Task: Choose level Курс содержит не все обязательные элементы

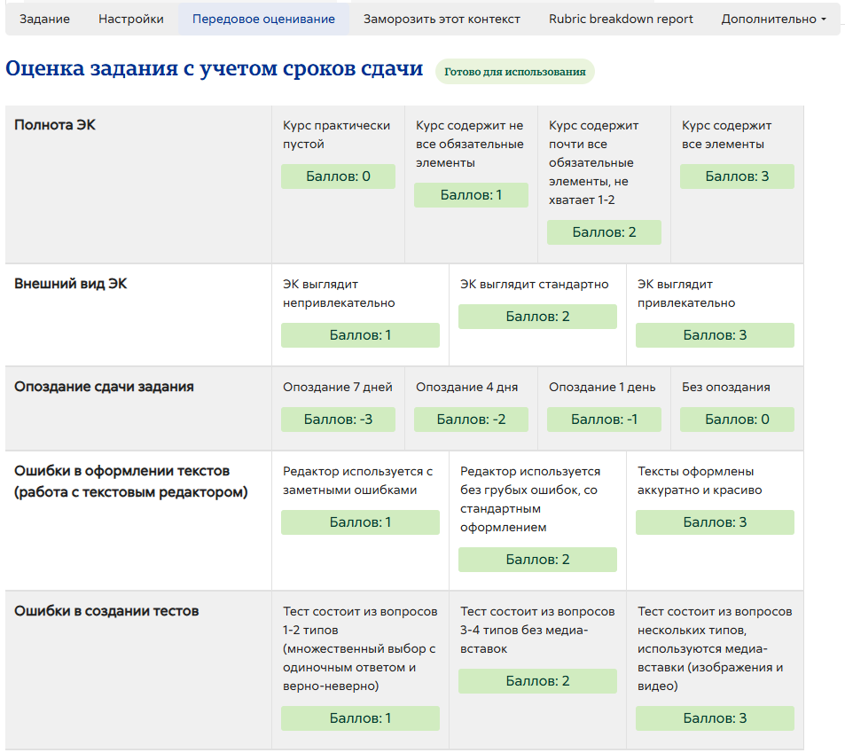Action: [x=469, y=144]
